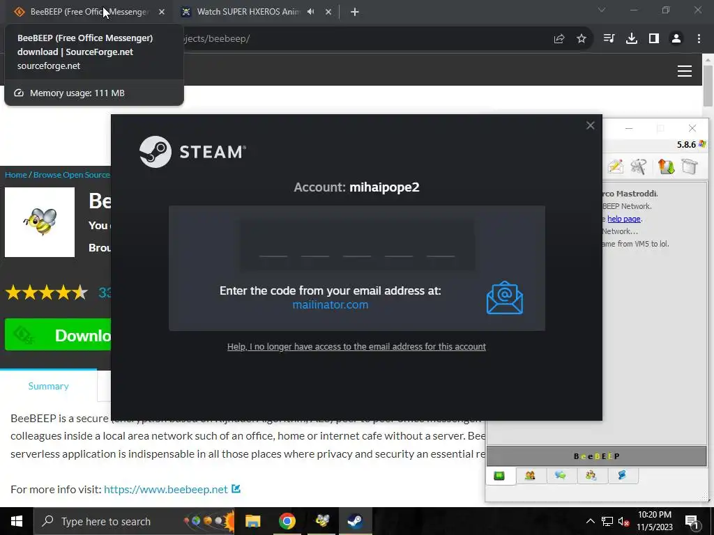The height and width of the screenshot is (535, 714).
Task: Select the chats tab in BeeBEEP
Action: point(561,476)
